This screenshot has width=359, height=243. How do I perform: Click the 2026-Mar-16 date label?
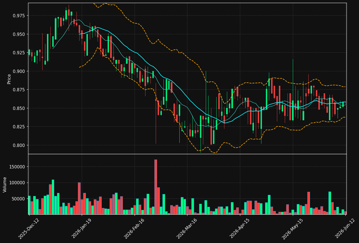point(187,229)
